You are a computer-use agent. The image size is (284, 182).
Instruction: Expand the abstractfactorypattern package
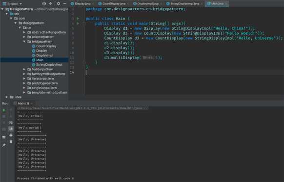(24, 32)
